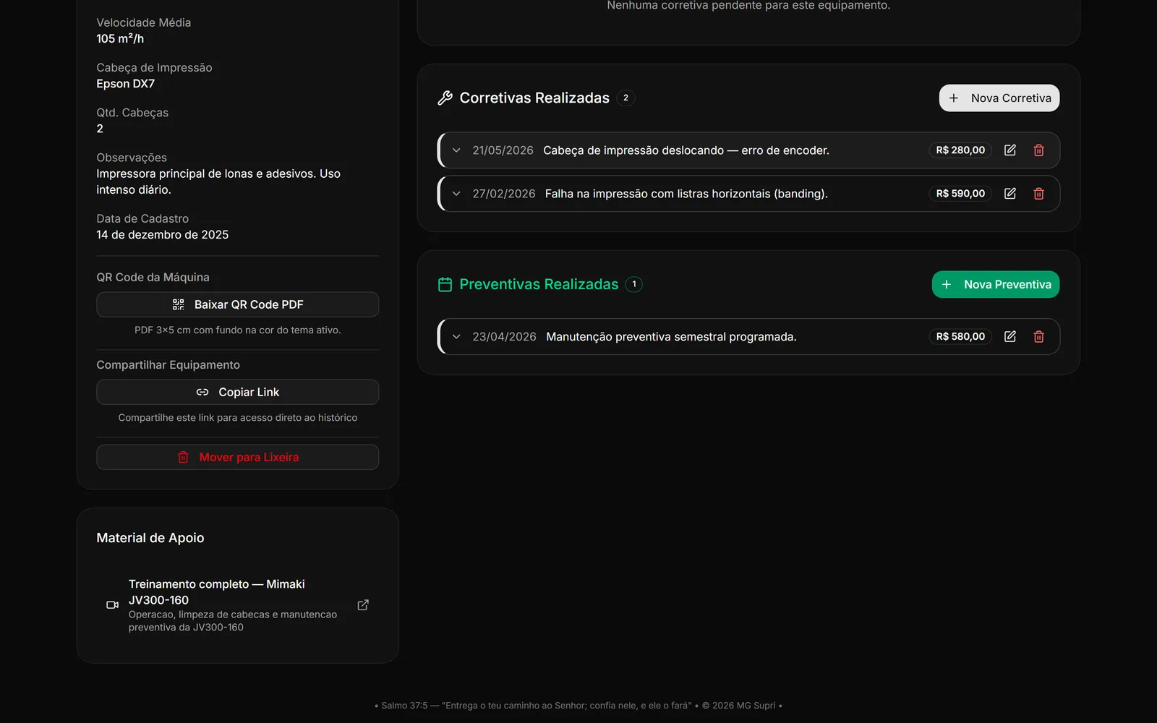Select text Manutenção preventiva semestral programada

coord(671,337)
